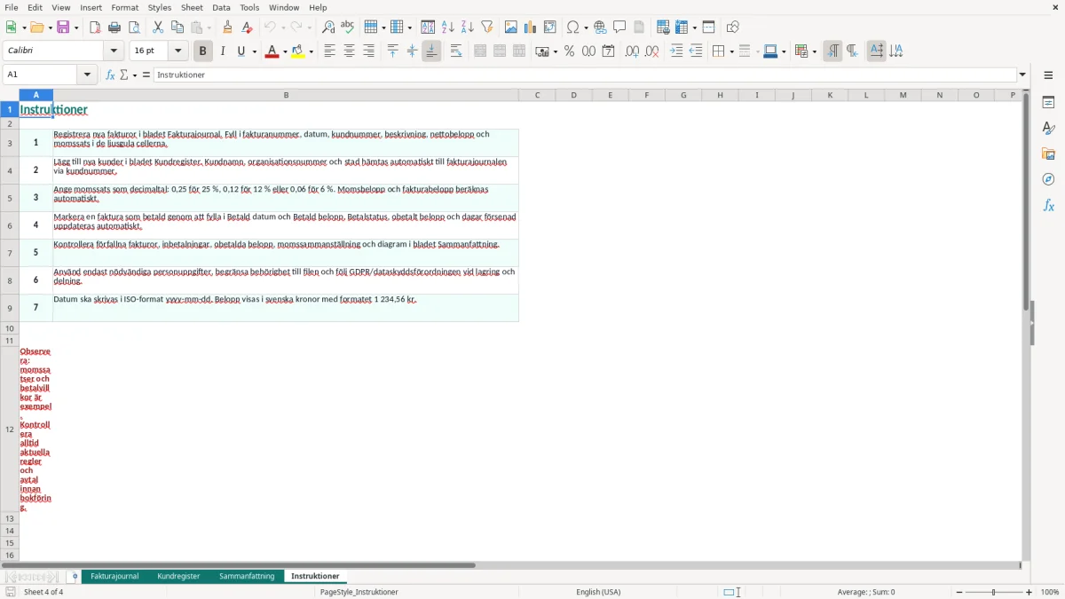Sort descending Z to A
Viewport: 1065px width, 599px height.
[468, 28]
